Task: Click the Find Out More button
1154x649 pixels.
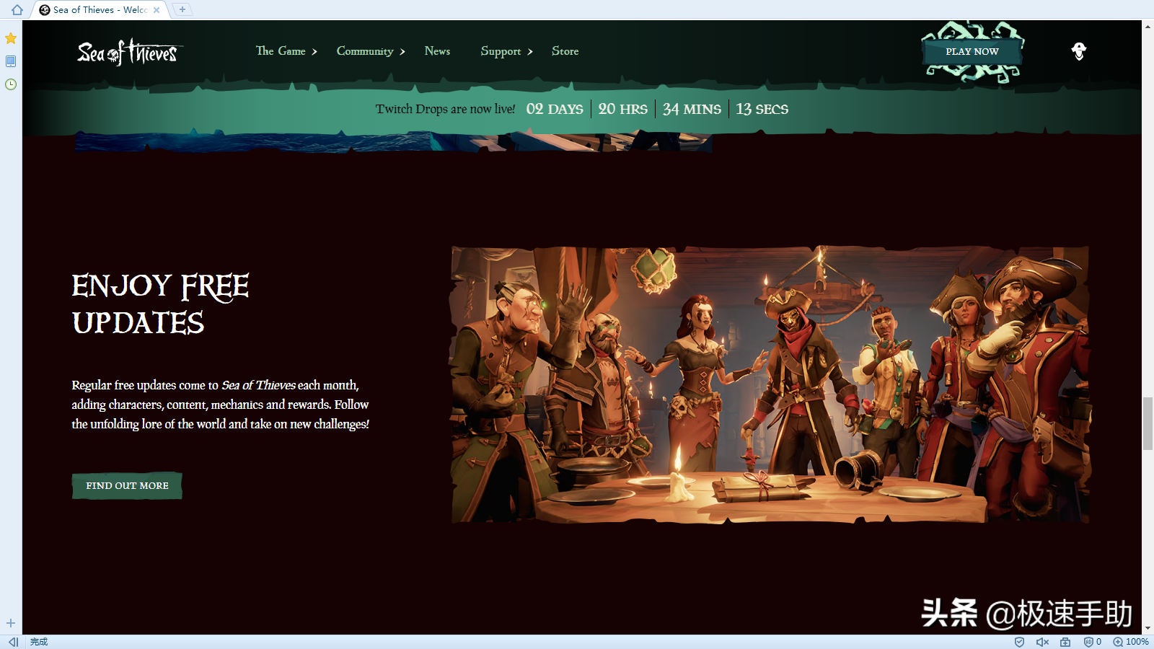Action: pos(127,485)
